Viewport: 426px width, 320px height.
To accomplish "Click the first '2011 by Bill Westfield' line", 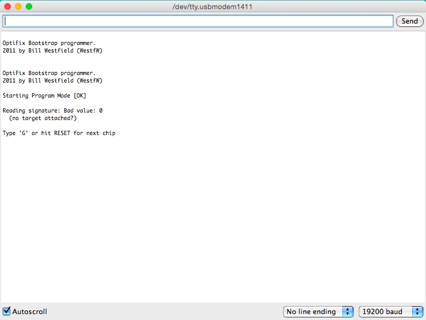I will pyautogui.click(x=53, y=50).
